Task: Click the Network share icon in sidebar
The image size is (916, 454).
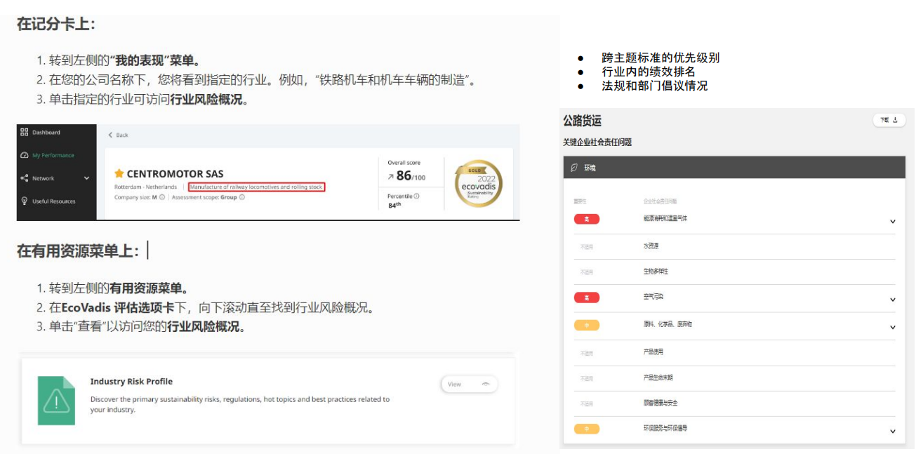Action: click(x=24, y=178)
